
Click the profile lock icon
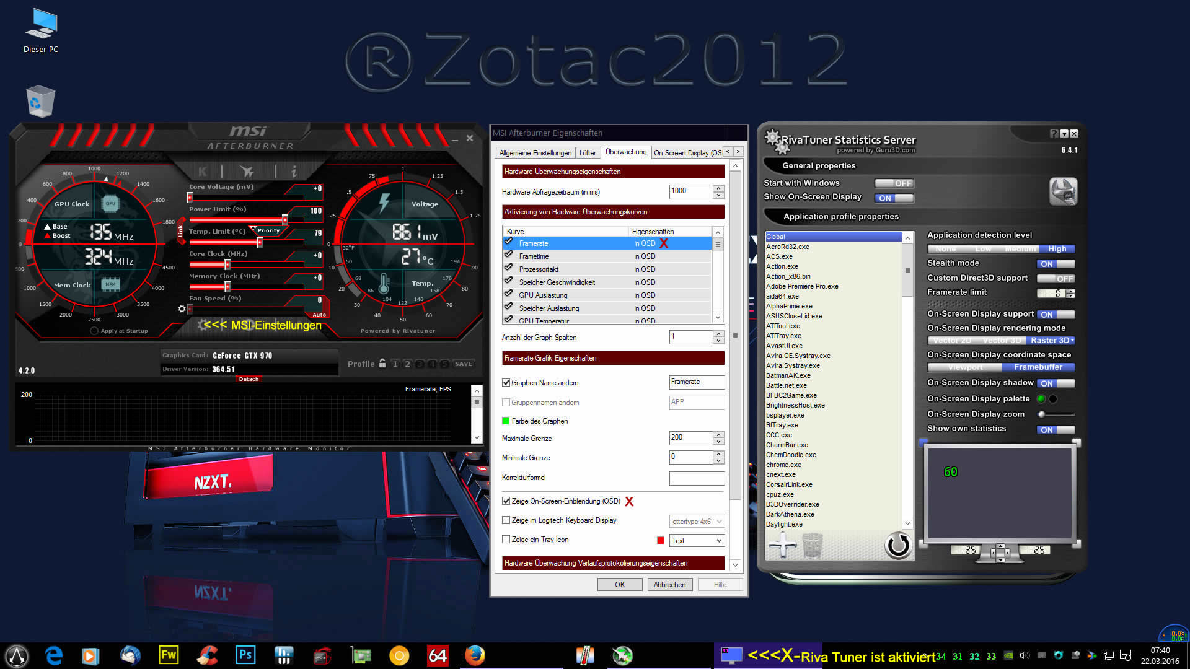[382, 364]
